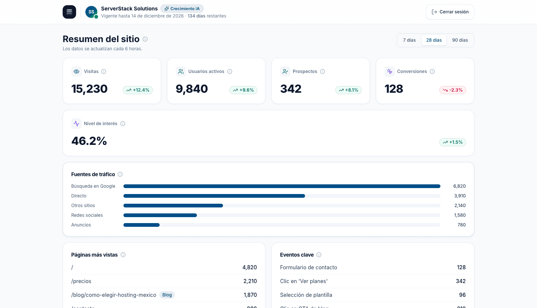
Task: Click the users icon on Usuarios activos
Action: point(181,72)
